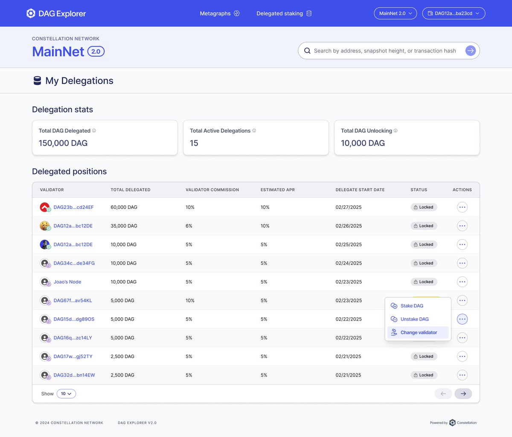Click the 6% validator commission value
Image resolution: width=512 pixels, height=437 pixels.
(189, 226)
